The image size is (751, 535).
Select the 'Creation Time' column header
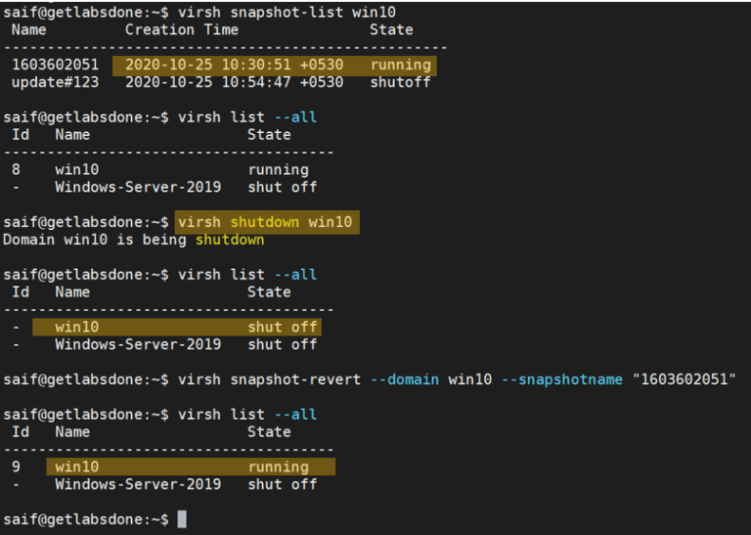(182, 29)
